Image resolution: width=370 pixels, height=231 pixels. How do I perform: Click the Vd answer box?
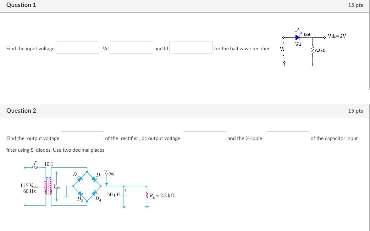(131, 47)
